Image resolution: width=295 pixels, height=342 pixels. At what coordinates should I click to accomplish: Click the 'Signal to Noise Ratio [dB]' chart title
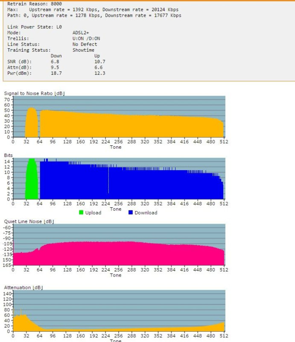click(35, 93)
